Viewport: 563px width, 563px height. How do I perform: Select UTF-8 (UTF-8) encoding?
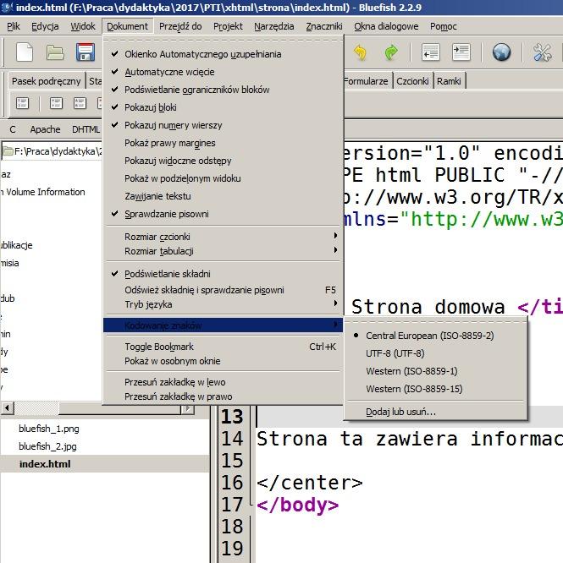pos(435,353)
